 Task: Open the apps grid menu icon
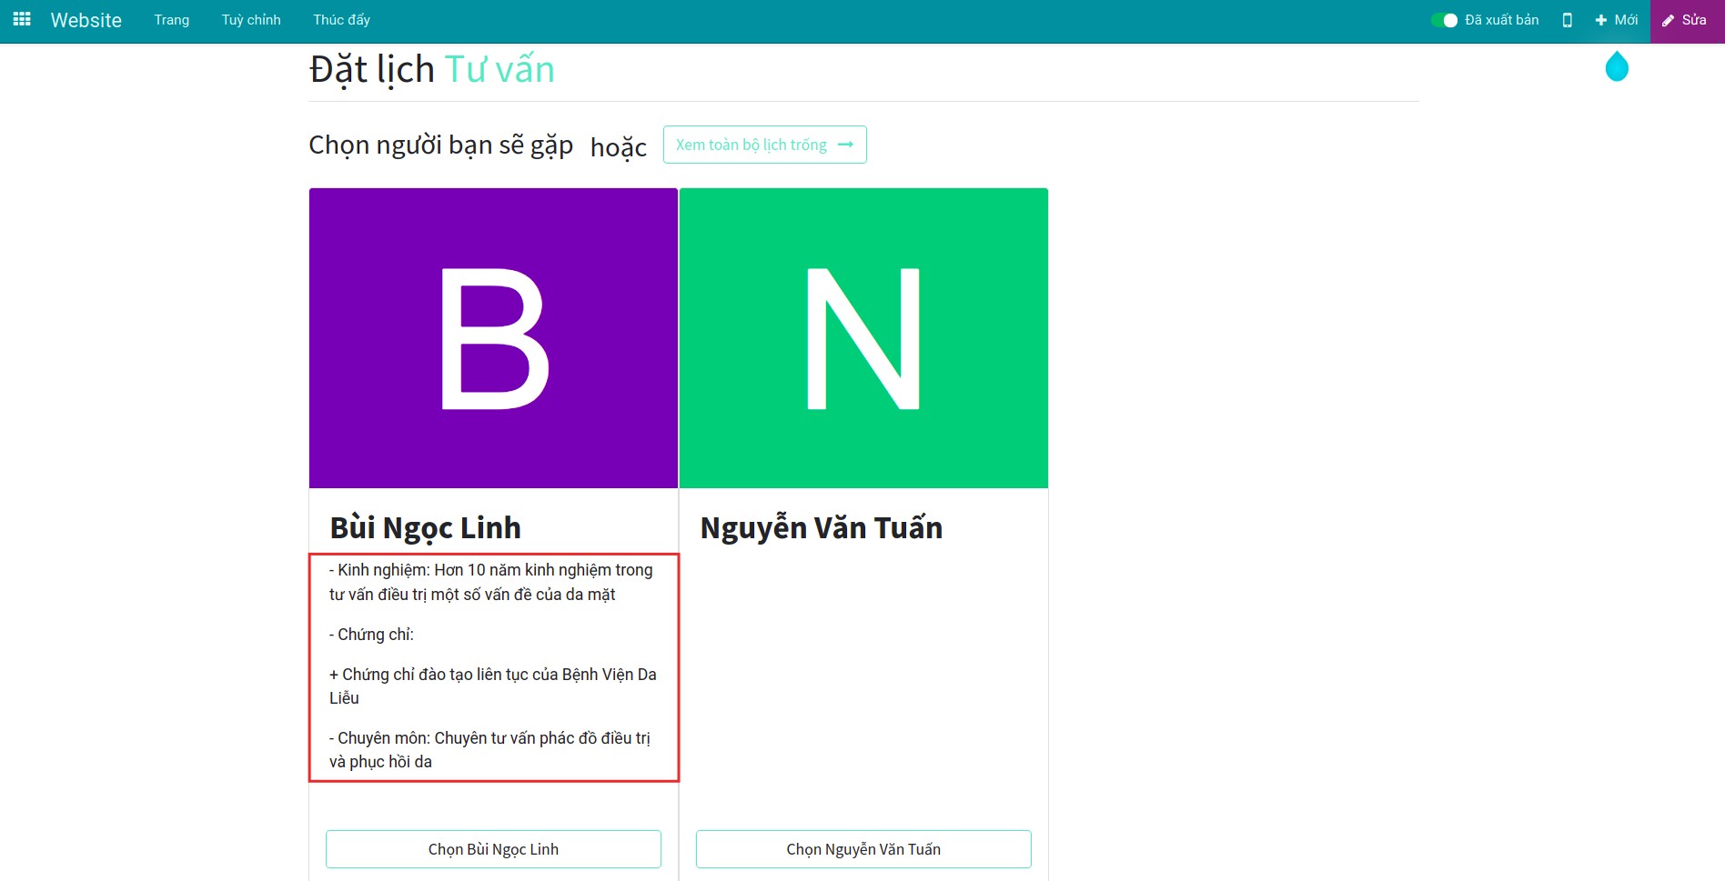20,19
